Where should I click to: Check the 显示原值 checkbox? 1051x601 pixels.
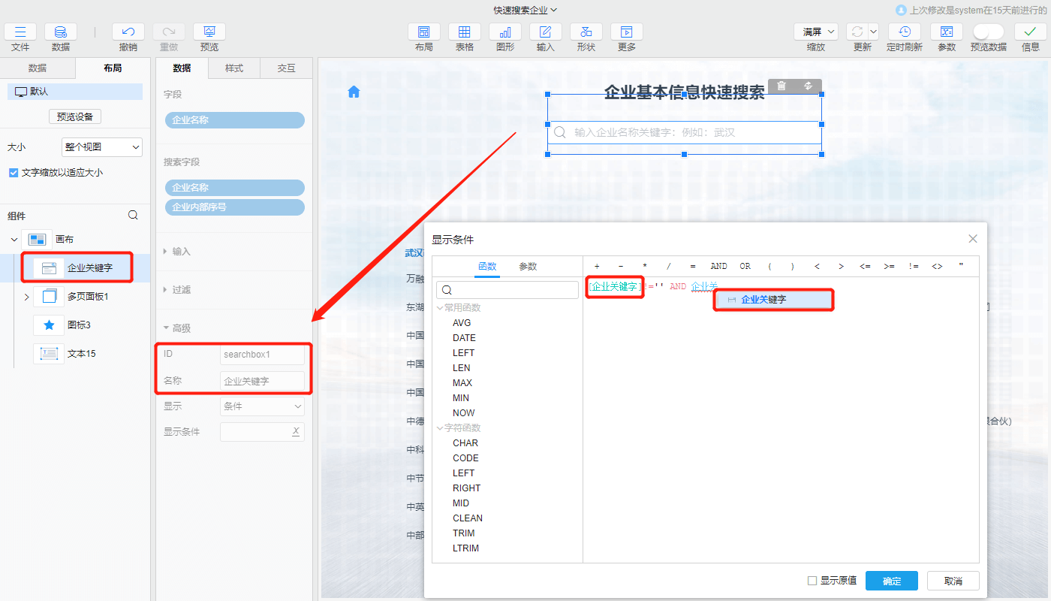pyautogui.click(x=812, y=581)
